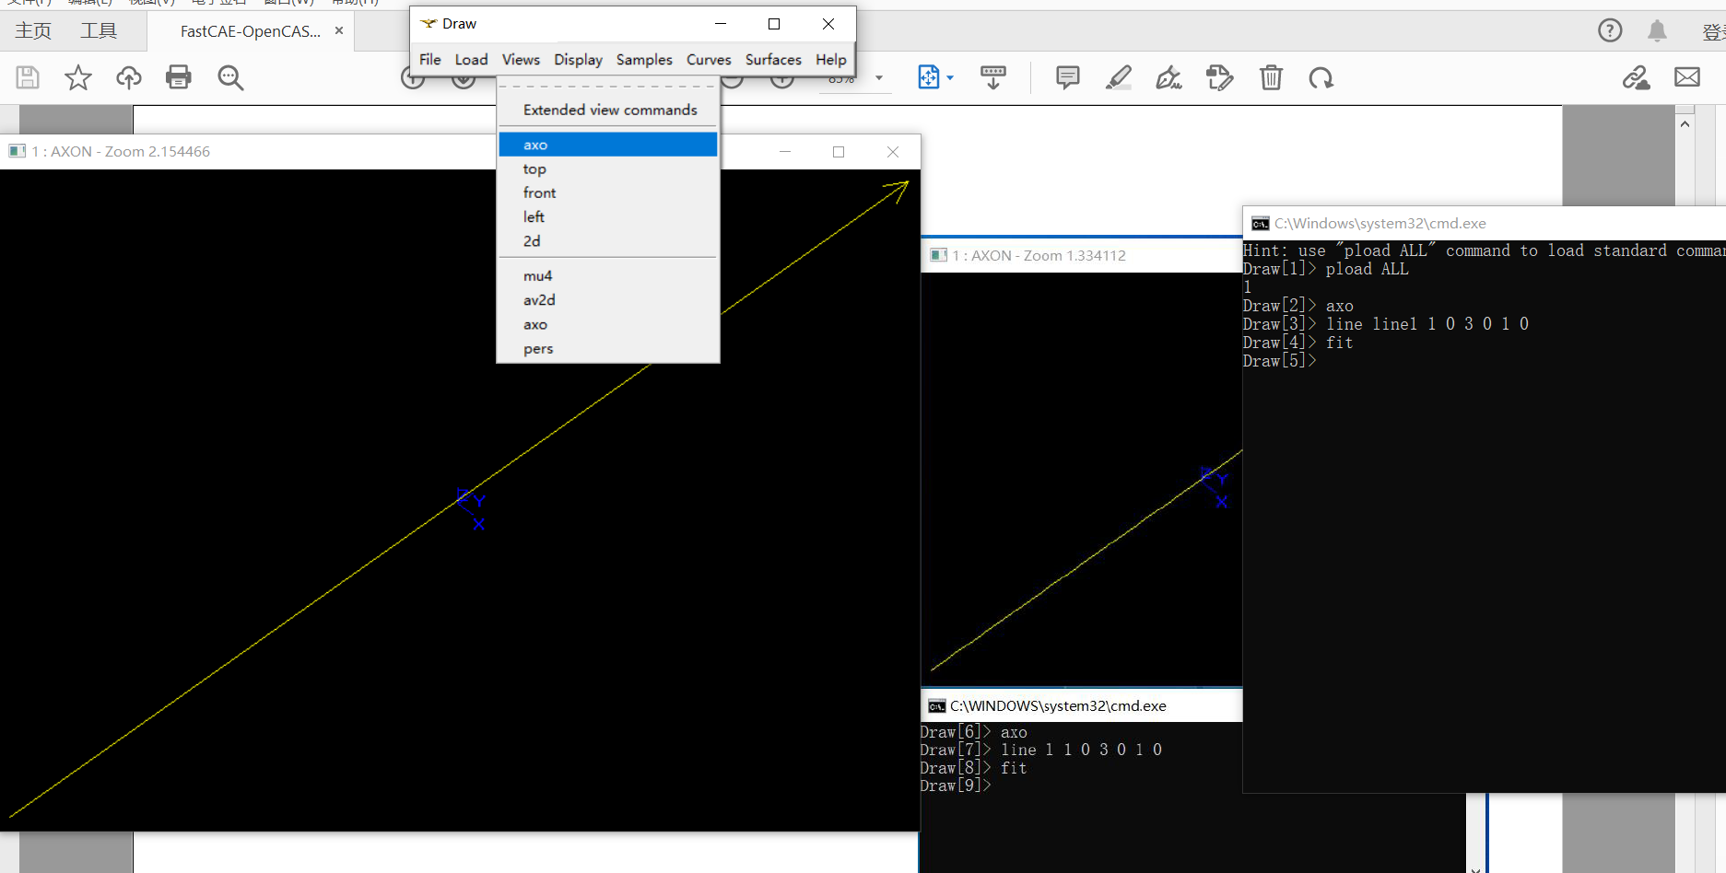Image resolution: width=1726 pixels, height=873 pixels.
Task: Click the comment note icon
Action: pos(1068,77)
